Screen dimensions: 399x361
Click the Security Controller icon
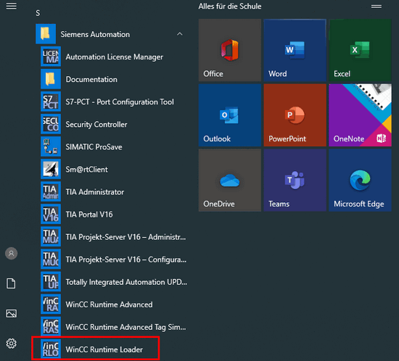point(51,124)
